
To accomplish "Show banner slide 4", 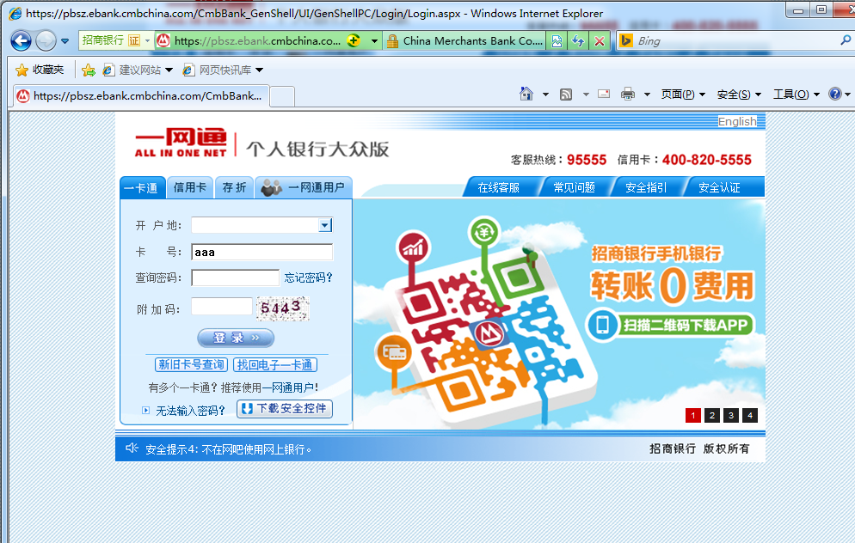I will (x=750, y=416).
